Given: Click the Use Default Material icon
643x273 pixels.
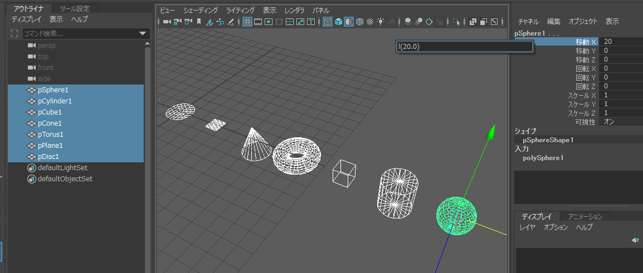Looking at the screenshot, I should [x=349, y=21].
